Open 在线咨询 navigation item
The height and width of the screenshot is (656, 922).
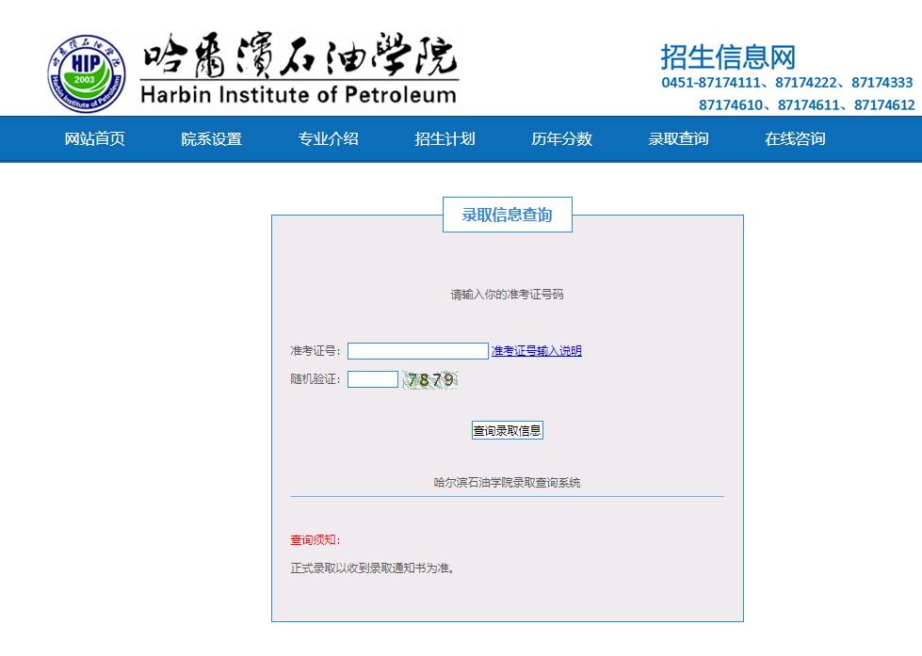point(795,138)
